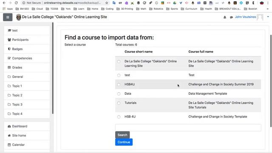
Task: Focus the course search text field
Action: (x=188, y=127)
